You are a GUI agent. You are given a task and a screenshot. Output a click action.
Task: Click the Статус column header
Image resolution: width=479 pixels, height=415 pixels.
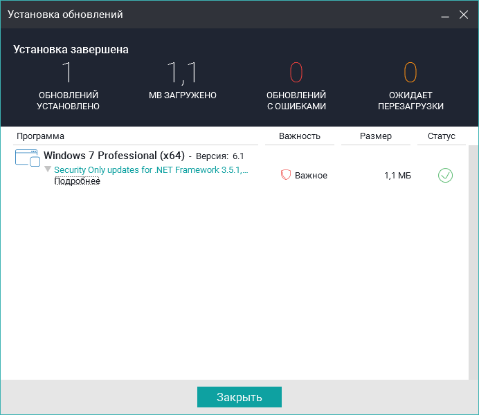tap(441, 136)
